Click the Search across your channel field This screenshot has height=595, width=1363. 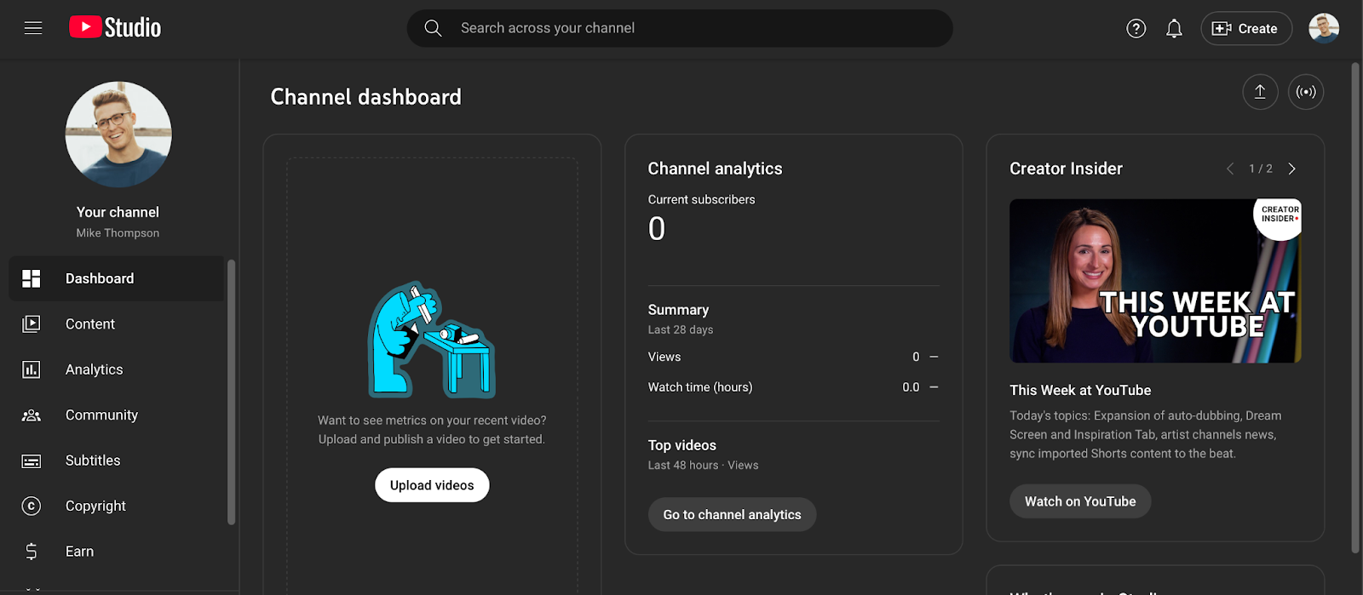680,28
